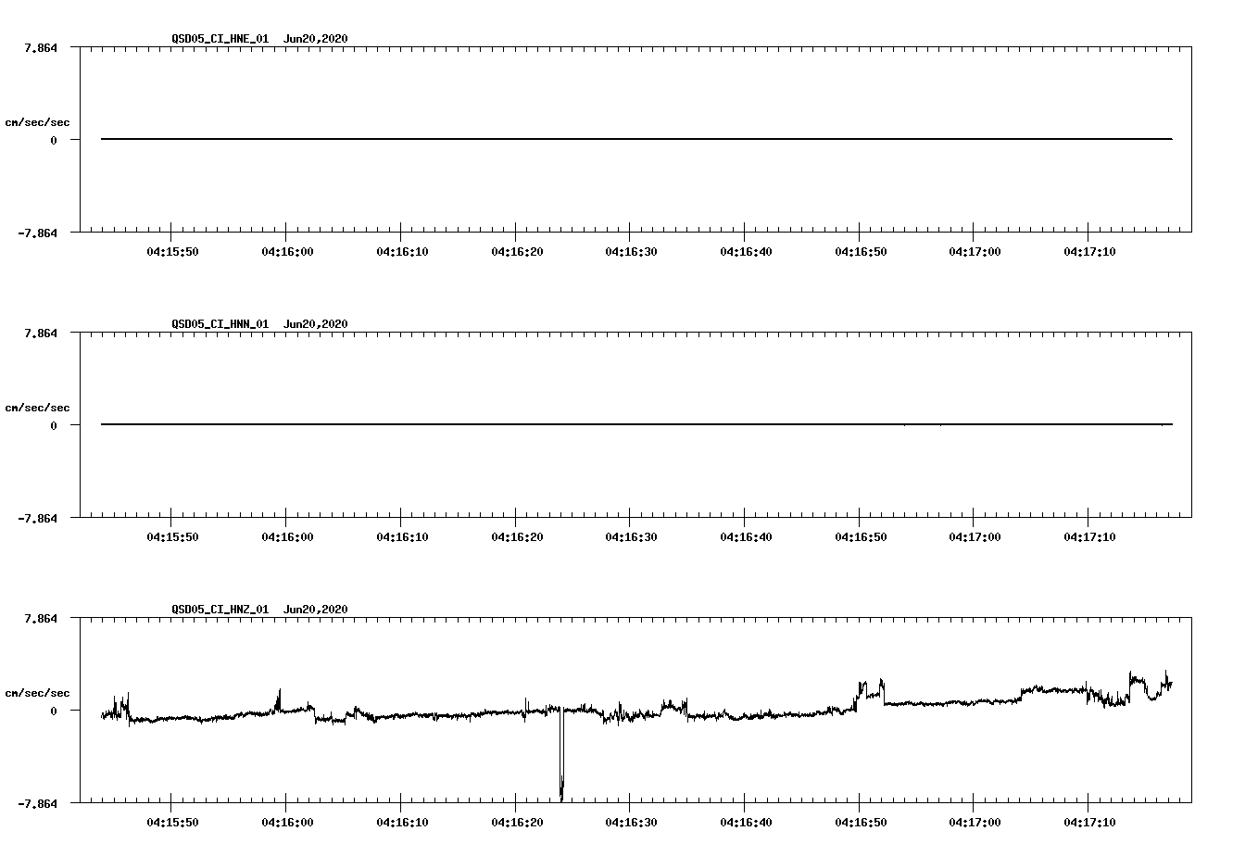The height and width of the screenshot is (856, 1258).
Task: Click the 7.864 upper limit on HNN plot
Action: pyautogui.click(x=41, y=333)
